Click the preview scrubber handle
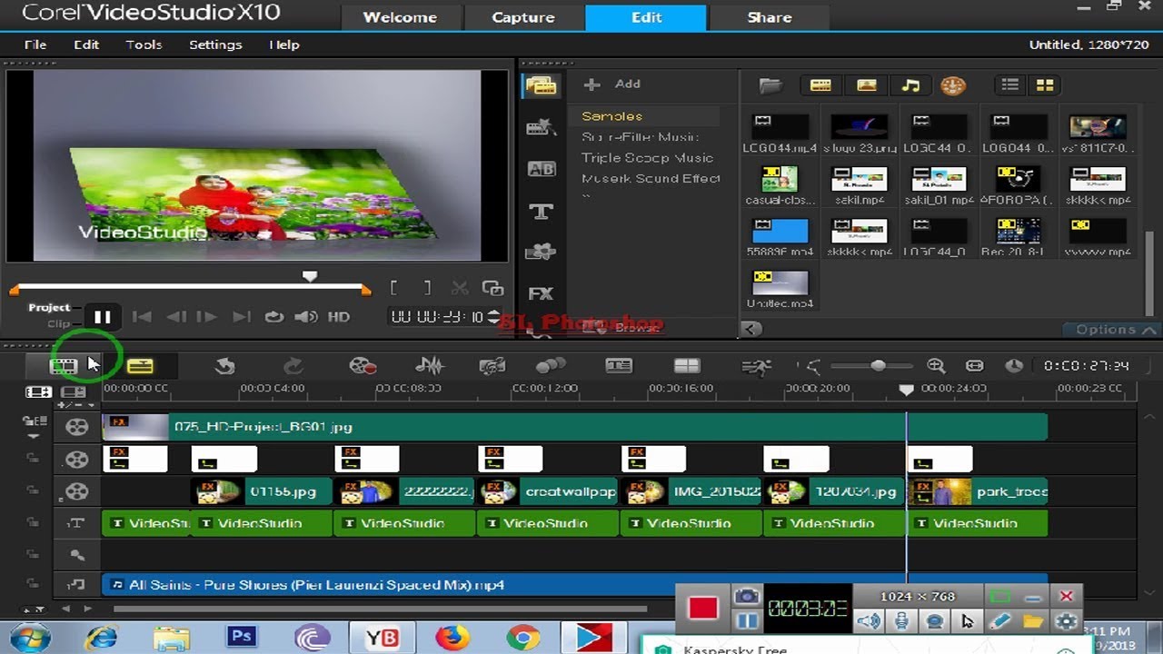Image resolution: width=1163 pixels, height=654 pixels. click(x=310, y=276)
